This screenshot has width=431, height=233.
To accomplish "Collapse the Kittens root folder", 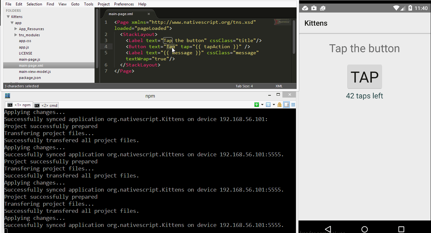I will tap(8, 17).
